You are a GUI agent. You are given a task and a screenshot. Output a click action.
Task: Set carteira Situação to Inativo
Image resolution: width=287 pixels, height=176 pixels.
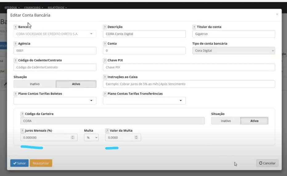[x=226, y=121]
